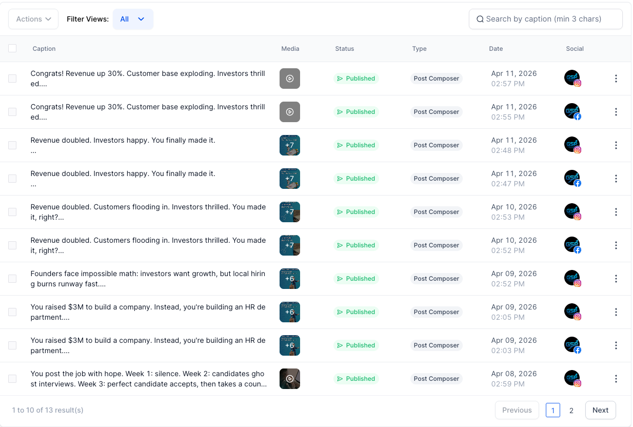Click the search magnifier icon
The image size is (633, 427).
[480, 18]
